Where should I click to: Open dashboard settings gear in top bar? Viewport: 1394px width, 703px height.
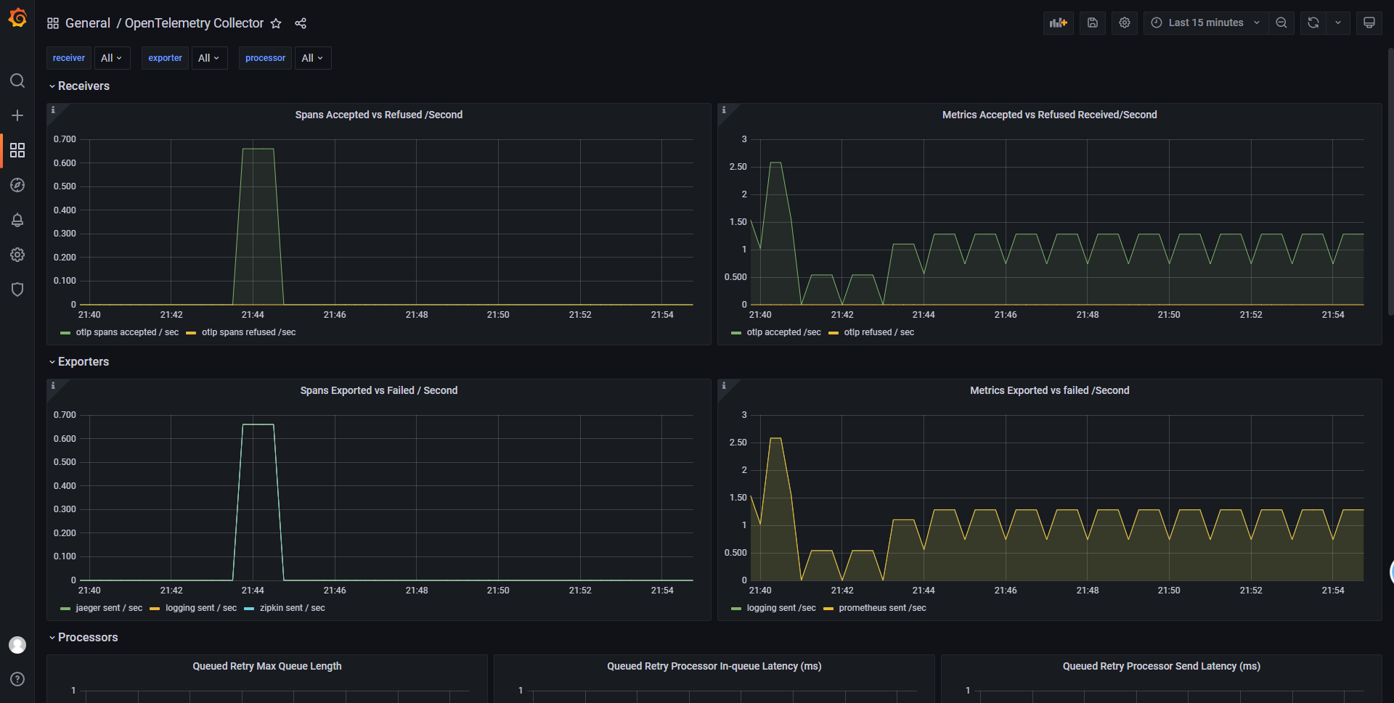pos(1125,22)
